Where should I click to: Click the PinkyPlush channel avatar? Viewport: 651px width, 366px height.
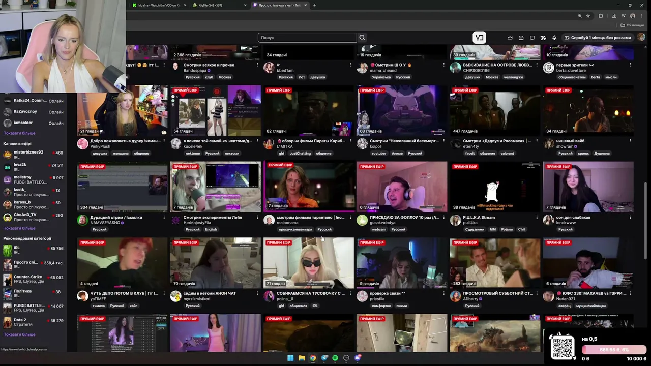click(x=82, y=143)
